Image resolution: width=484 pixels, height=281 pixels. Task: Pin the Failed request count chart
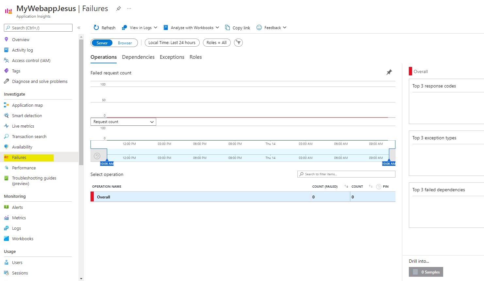389,72
